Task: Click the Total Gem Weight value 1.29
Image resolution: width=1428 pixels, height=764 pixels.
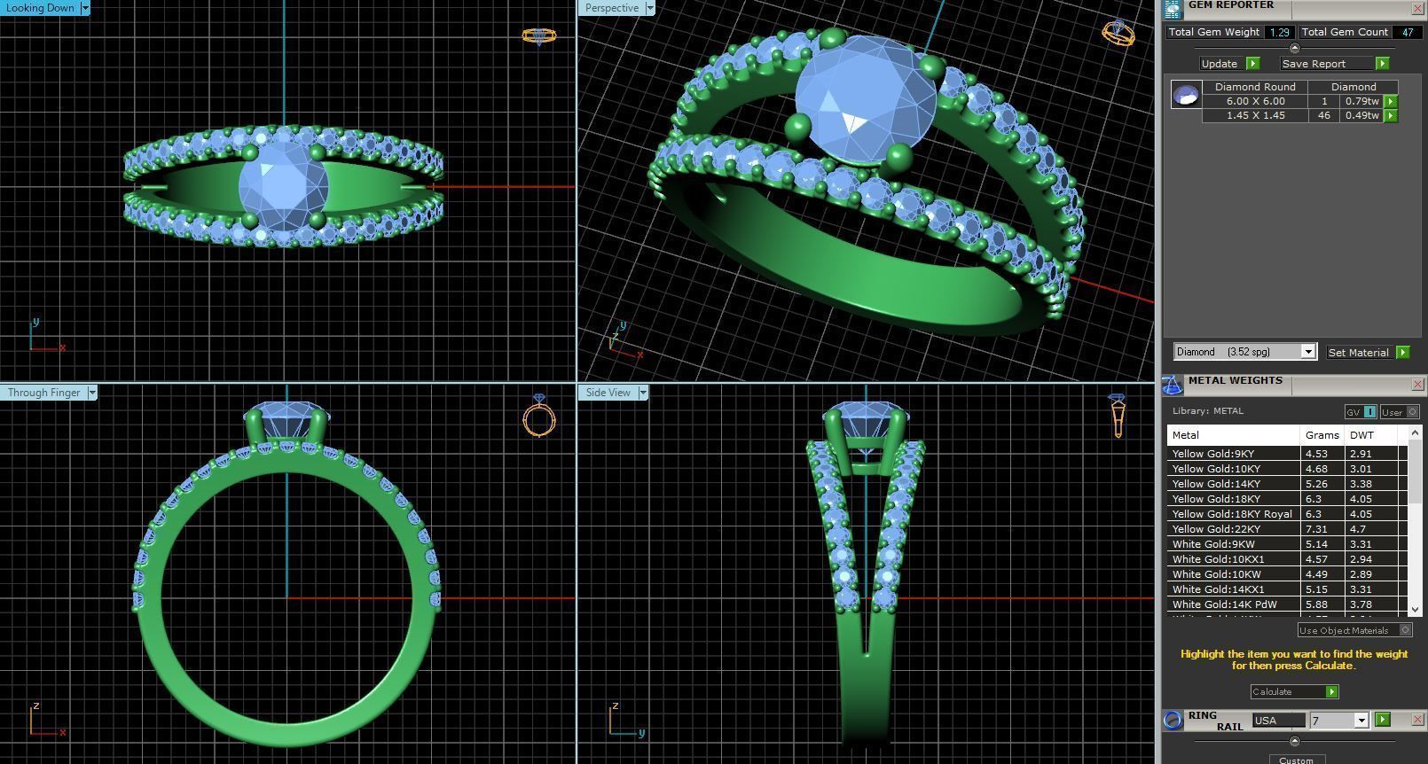Action: pyautogui.click(x=1278, y=32)
